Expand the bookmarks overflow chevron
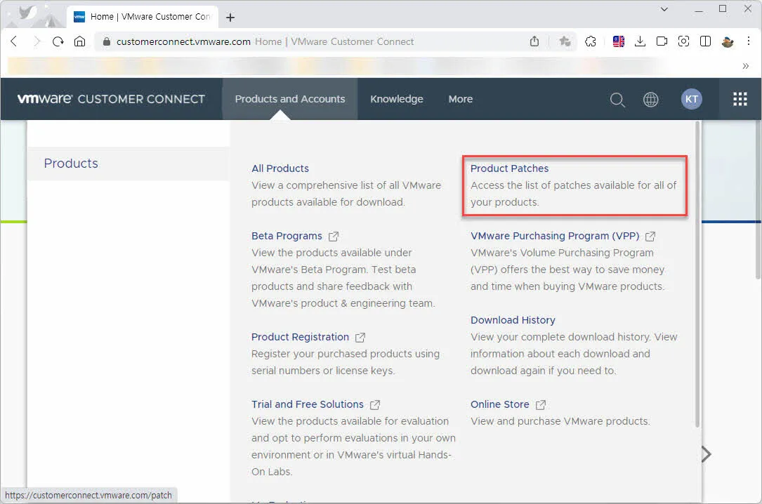 tap(745, 65)
